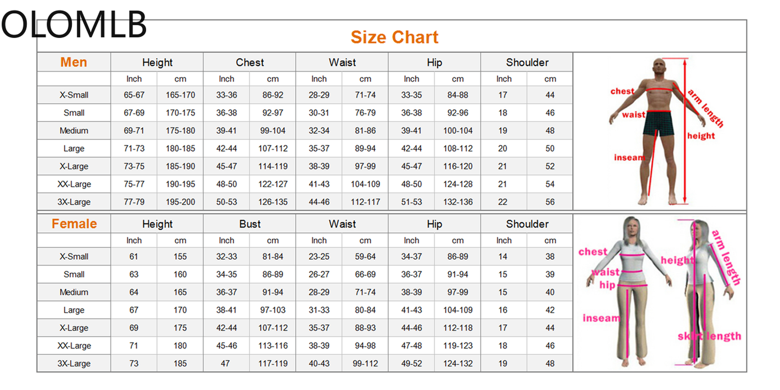Screen dimensions: 780x390
Task: Click the orange Size Chart title
Action: click(394, 37)
